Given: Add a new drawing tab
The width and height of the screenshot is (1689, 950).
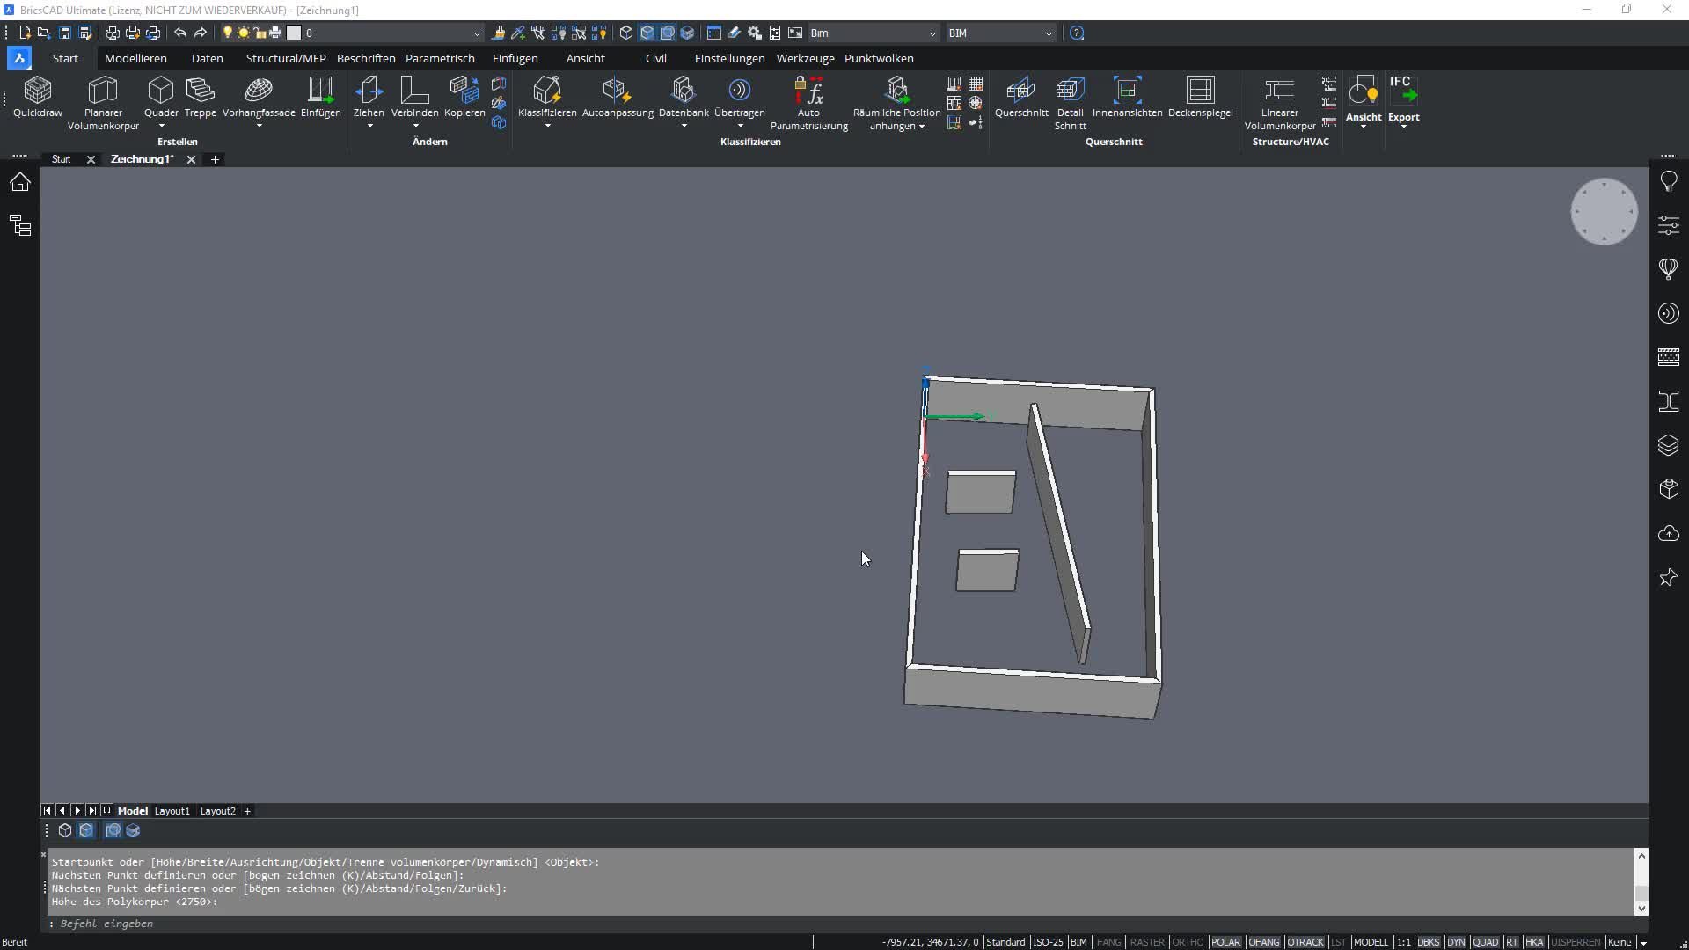Looking at the screenshot, I should [215, 159].
